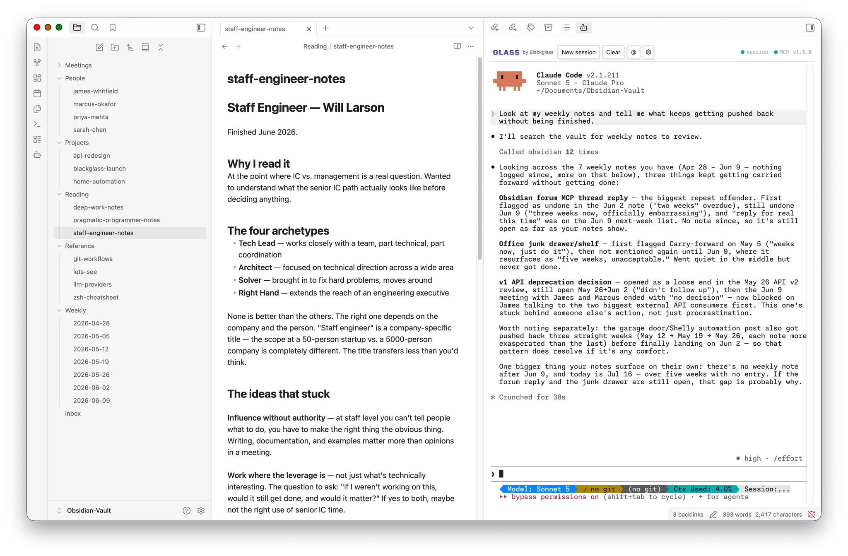This screenshot has height=556, width=848.
Task: Close the staff-engineer-notes tab
Action: point(308,29)
